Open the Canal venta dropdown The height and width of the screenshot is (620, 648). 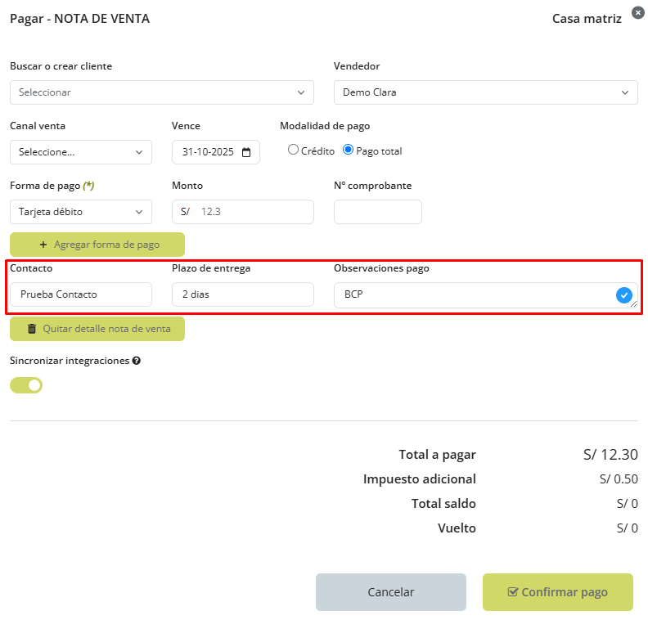[x=80, y=152]
